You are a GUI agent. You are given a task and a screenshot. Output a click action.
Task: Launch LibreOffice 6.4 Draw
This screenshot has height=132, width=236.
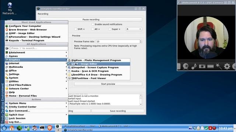tap(99, 75)
